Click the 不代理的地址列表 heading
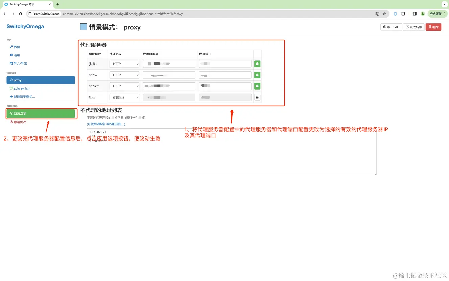 tap(101, 110)
